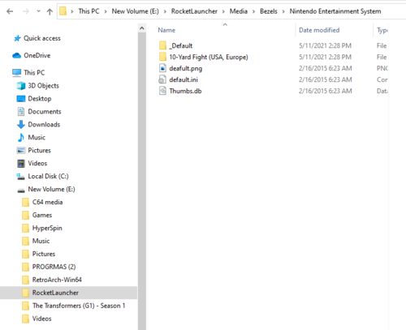Click the folder icon in address bar
This screenshot has width=406, height=330.
63,11
